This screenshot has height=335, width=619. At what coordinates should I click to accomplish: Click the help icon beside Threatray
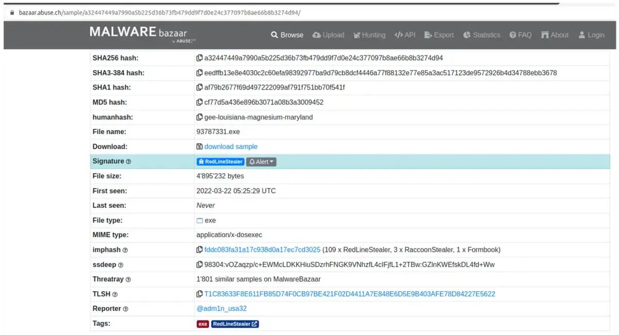pyautogui.click(x=128, y=280)
